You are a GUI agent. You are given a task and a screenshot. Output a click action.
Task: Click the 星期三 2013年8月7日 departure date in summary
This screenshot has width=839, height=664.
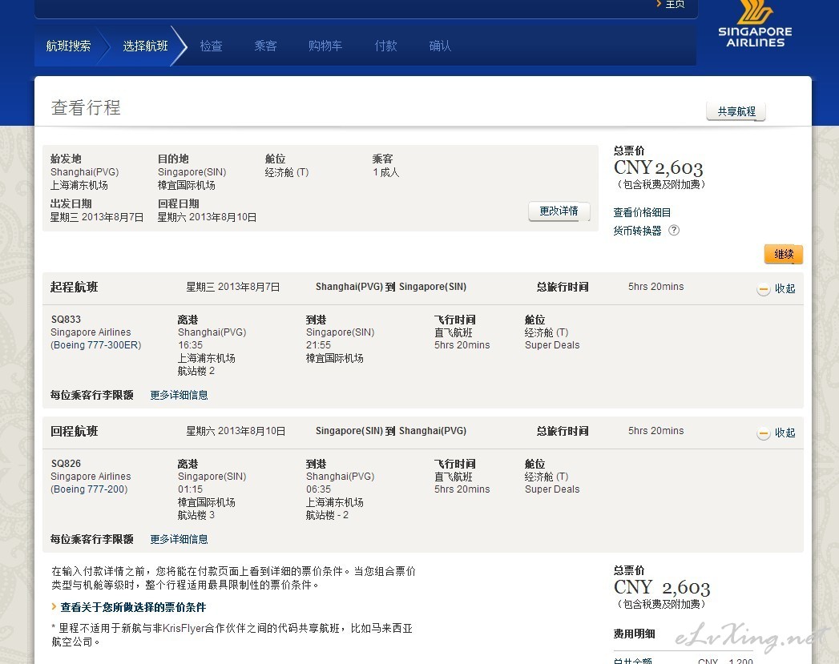[97, 217]
